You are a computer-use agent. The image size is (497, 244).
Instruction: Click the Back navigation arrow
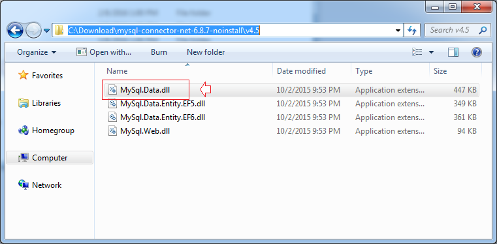(x=15, y=31)
